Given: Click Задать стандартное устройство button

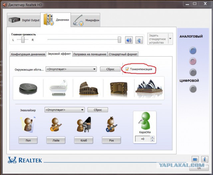Looking at the screenshot, I should tap(158, 39).
